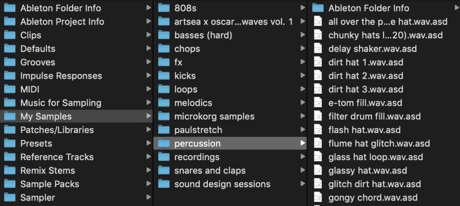460x206 pixels.
Task: Open the paulstretch folder
Action: tap(198, 130)
